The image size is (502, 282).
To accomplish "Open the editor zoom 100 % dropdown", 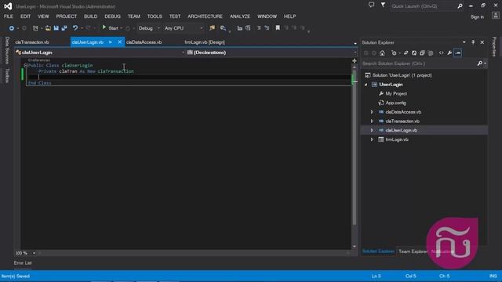I will 34,253.
